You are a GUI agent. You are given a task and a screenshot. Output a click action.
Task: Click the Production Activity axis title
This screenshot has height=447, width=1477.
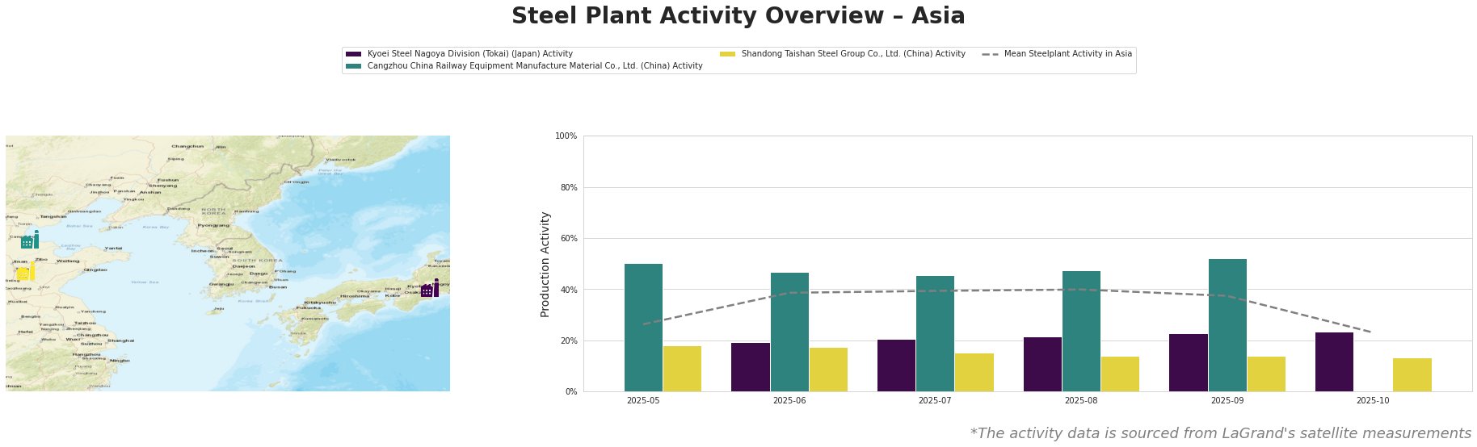(545, 264)
